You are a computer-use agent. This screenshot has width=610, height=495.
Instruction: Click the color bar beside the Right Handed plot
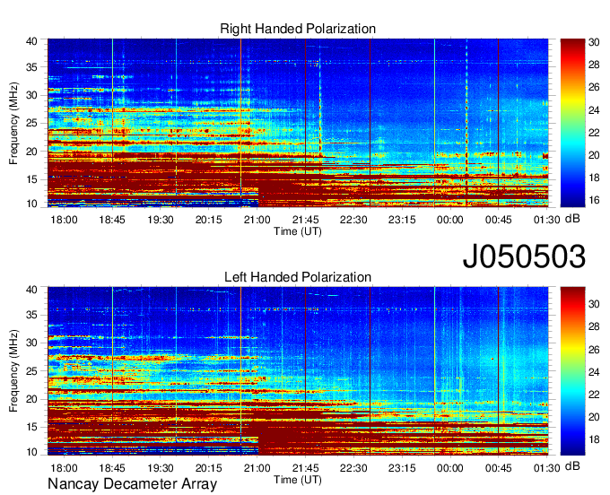572,123
